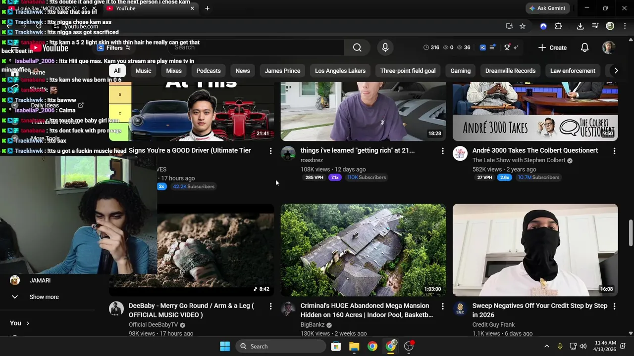The height and width of the screenshot is (356, 634).
Task: Click the sparkle AI icon in header
Action: pyautogui.click(x=516, y=47)
